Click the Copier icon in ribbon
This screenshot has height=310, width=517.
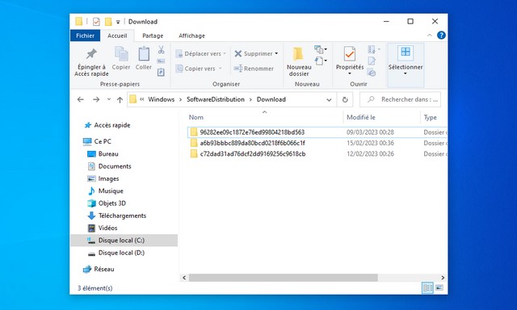coord(121,54)
